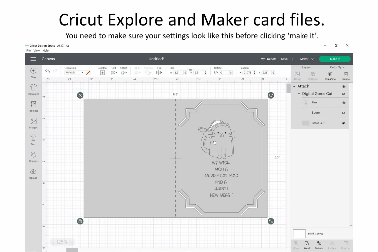Toggle visibility of the Attach group
This screenshot has width=378, height=252.
[344, 86]
